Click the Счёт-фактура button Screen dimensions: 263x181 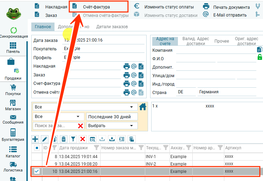coord(96,7)
